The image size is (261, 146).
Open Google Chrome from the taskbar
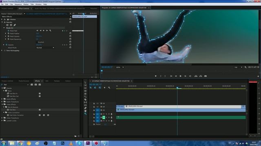(x=20, y=143)
